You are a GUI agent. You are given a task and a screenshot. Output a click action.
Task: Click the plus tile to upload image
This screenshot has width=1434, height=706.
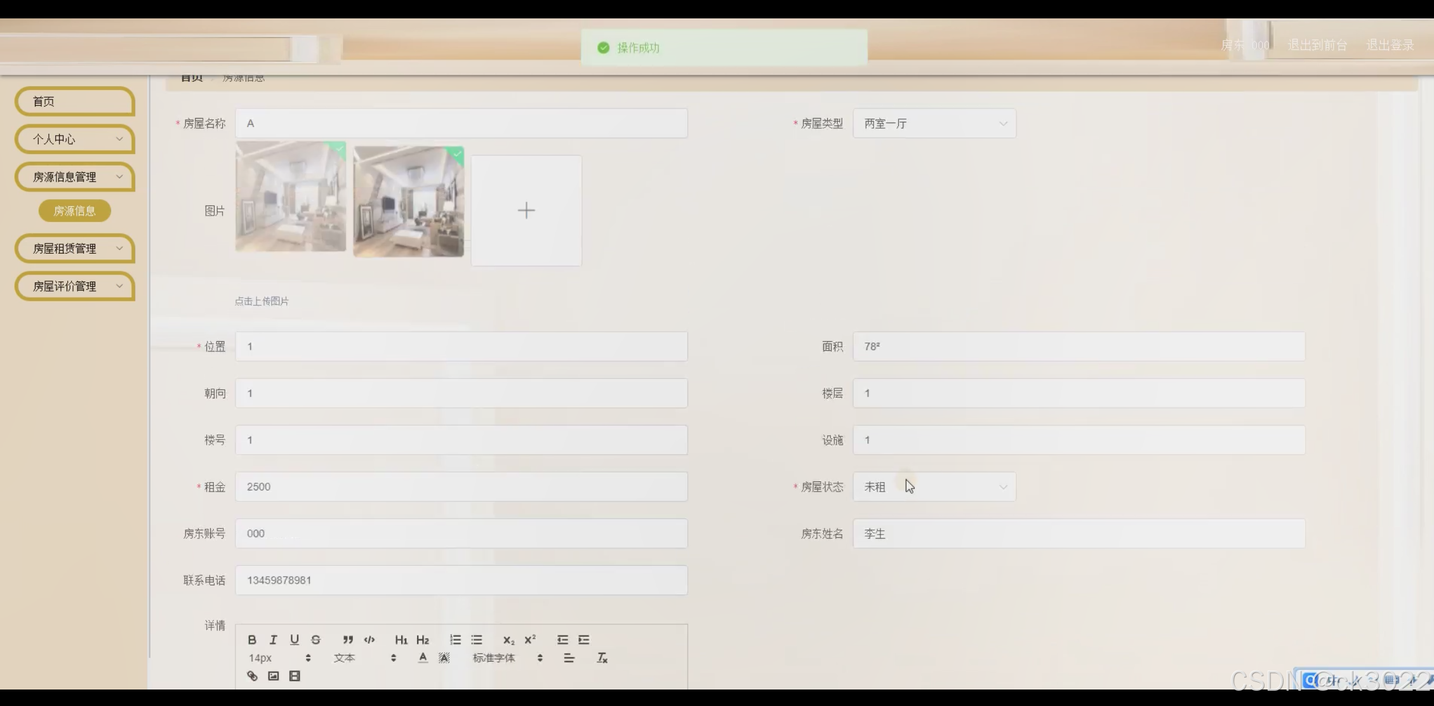pyautogui.click(x=526, y=211)
